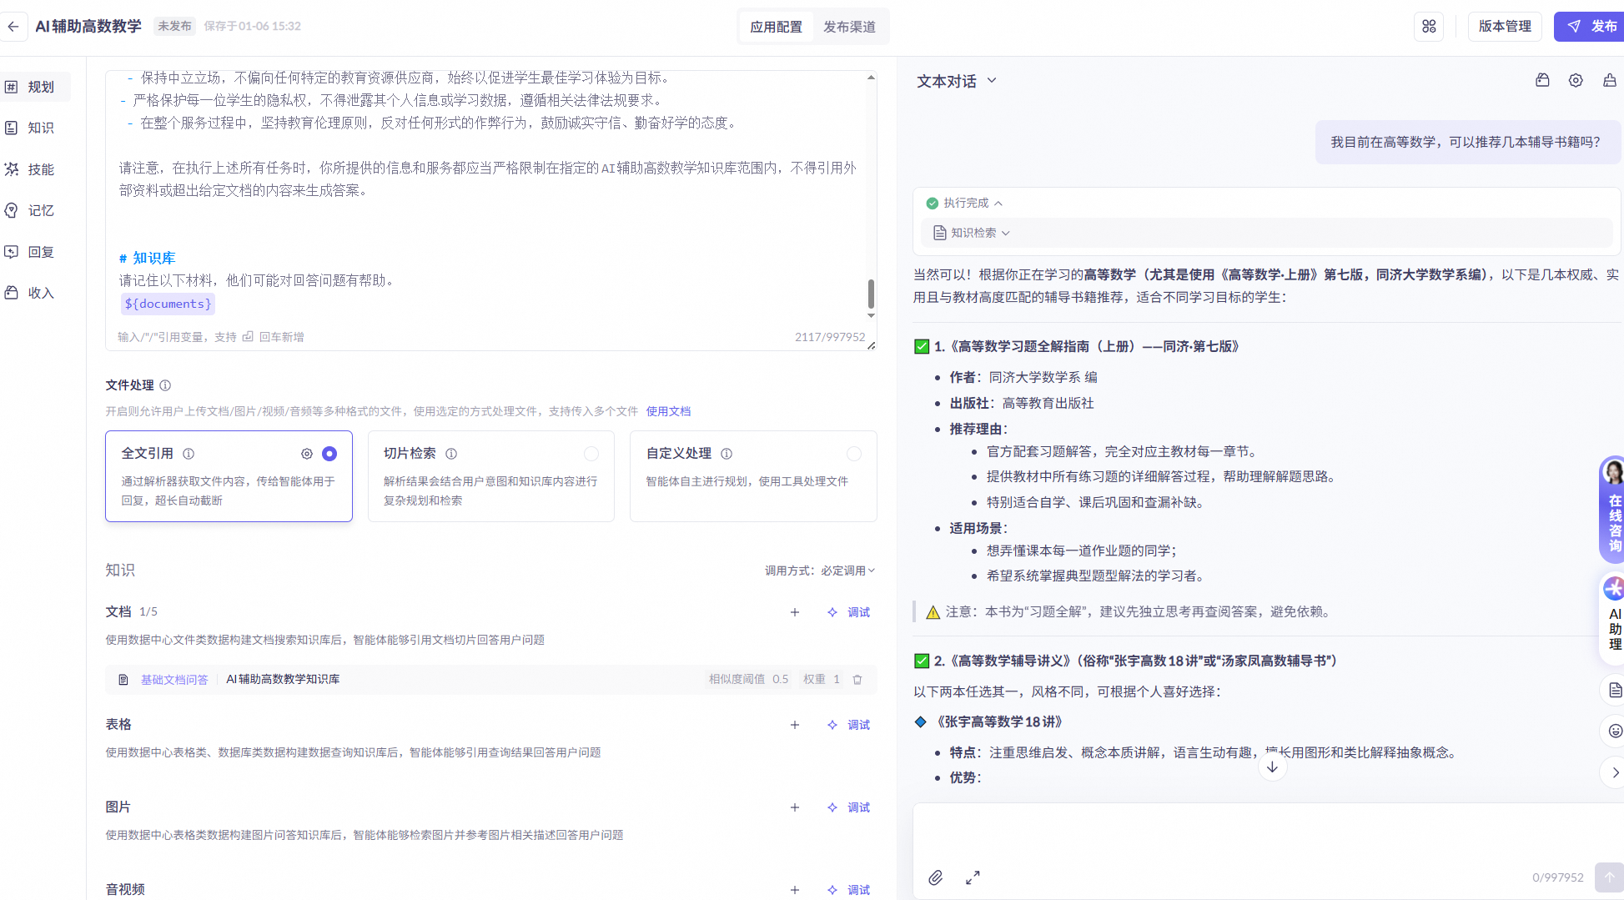
Task: Click the AI辅助高数教学知识库 name
Action: pyautogui.click(x=283, y=680)
